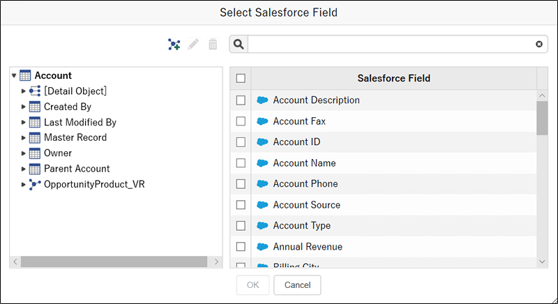Click the Annual Revenue field text
558x304 pixels.
click(308, 246)
